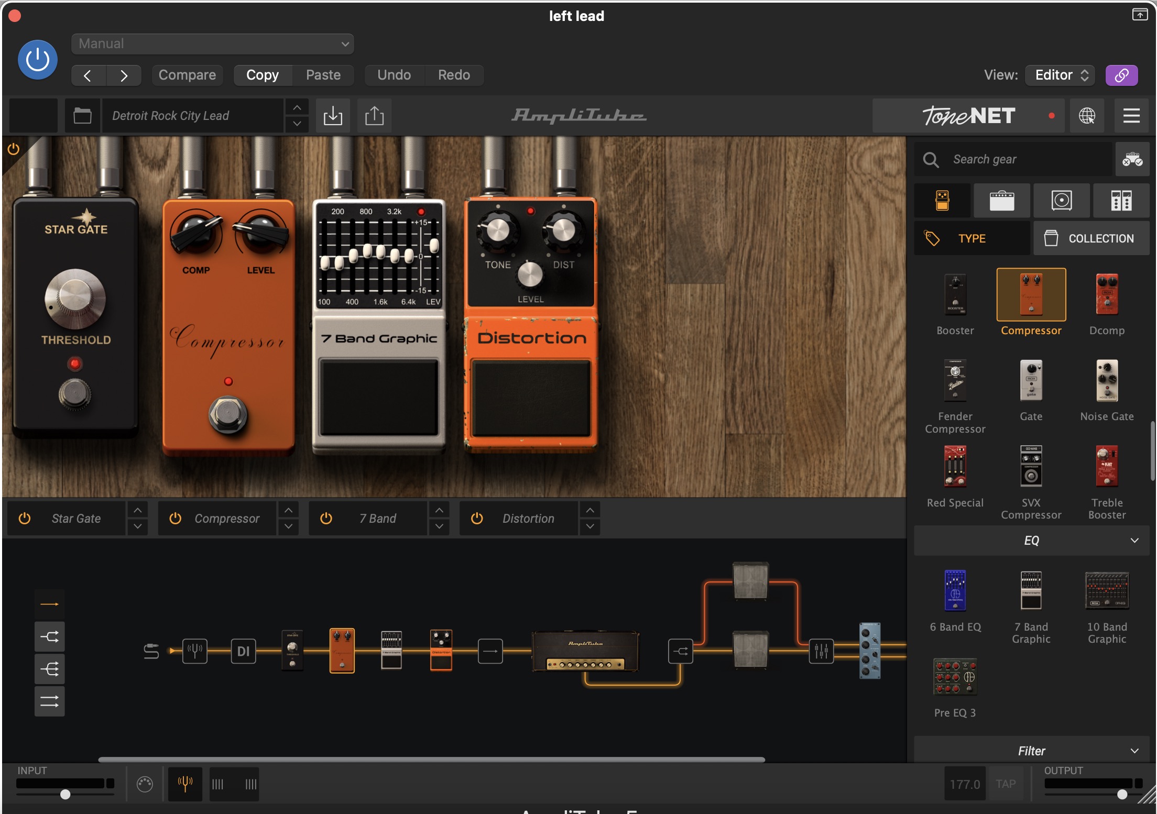1157x814 pixels.
Task: Open the Manual preset dropdown
Action: pos(213,43)
